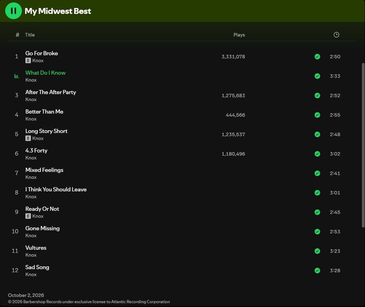Click the explicit badge under Long Story Short
This screenshot has width=365, height=307.
pos(28,138)
